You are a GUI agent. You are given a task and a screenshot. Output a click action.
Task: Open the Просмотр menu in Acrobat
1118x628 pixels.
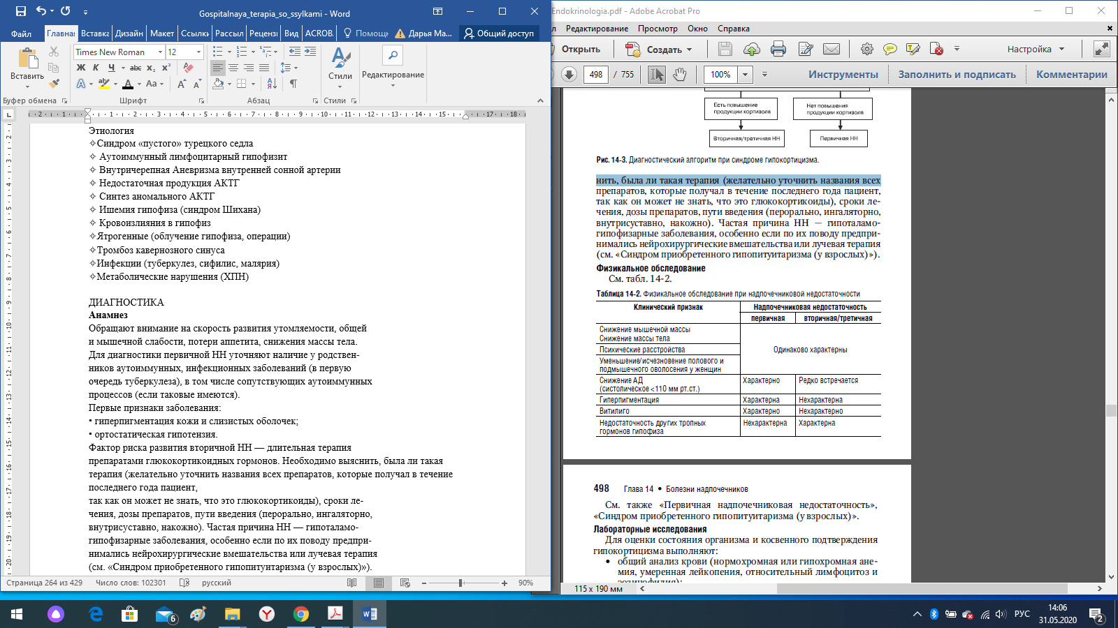pyautogui.click(x=658, y=29)
